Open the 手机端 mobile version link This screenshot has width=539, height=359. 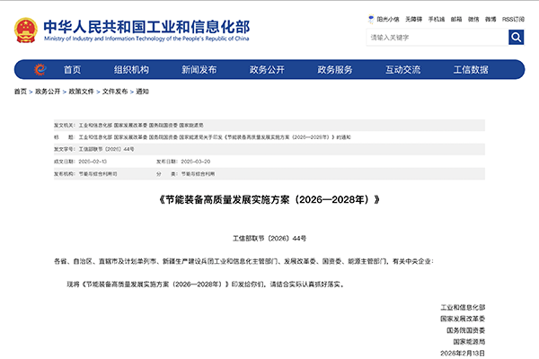[437, 18]
